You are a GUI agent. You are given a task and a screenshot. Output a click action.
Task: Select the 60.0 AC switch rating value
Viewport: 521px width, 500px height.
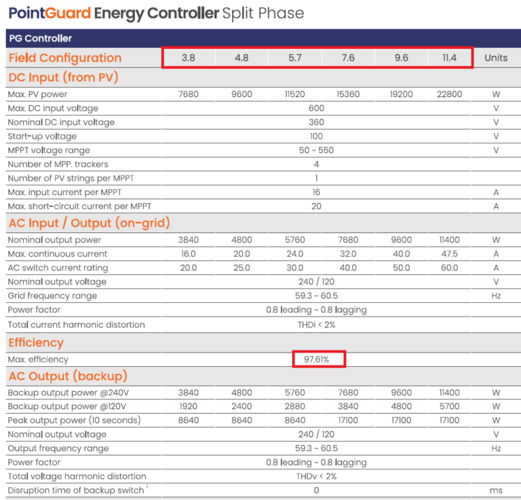tap(449, 268)
